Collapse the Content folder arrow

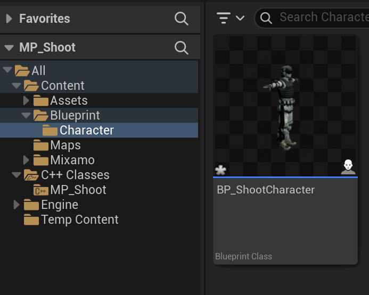17,86
